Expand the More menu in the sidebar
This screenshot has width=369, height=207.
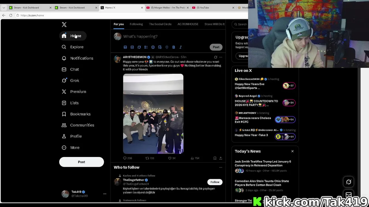[x=71, y=147]
